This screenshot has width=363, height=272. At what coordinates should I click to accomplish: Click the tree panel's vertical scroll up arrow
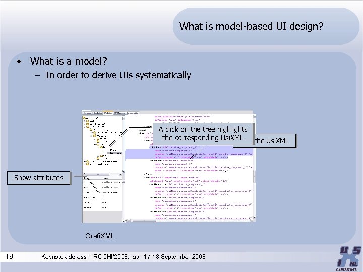point(123,118)
